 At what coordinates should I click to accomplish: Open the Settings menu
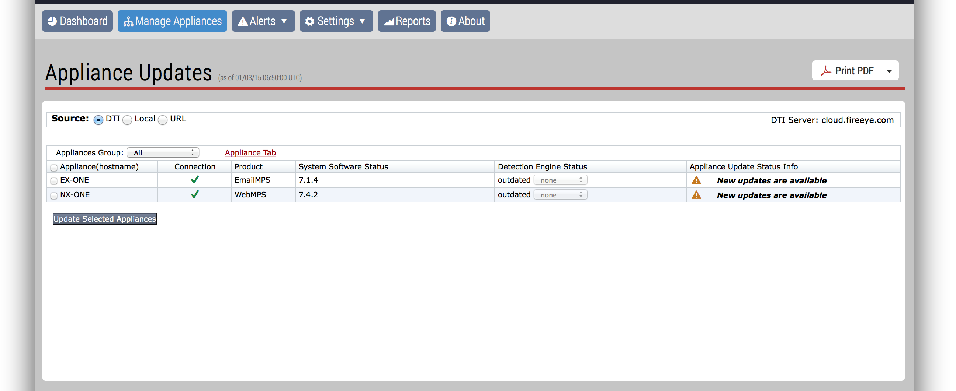coord(336,21)
